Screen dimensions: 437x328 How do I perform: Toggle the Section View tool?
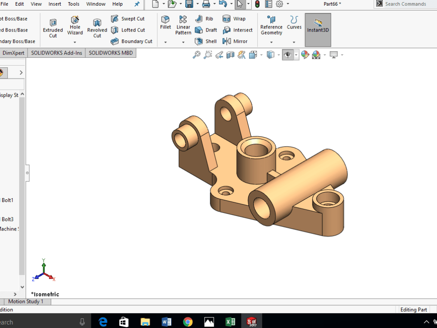click(x=230, y=55)
